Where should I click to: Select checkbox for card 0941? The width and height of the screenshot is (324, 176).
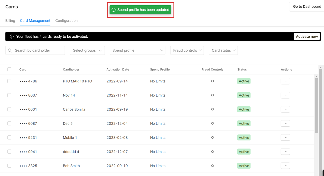click(x=9, y=152)
